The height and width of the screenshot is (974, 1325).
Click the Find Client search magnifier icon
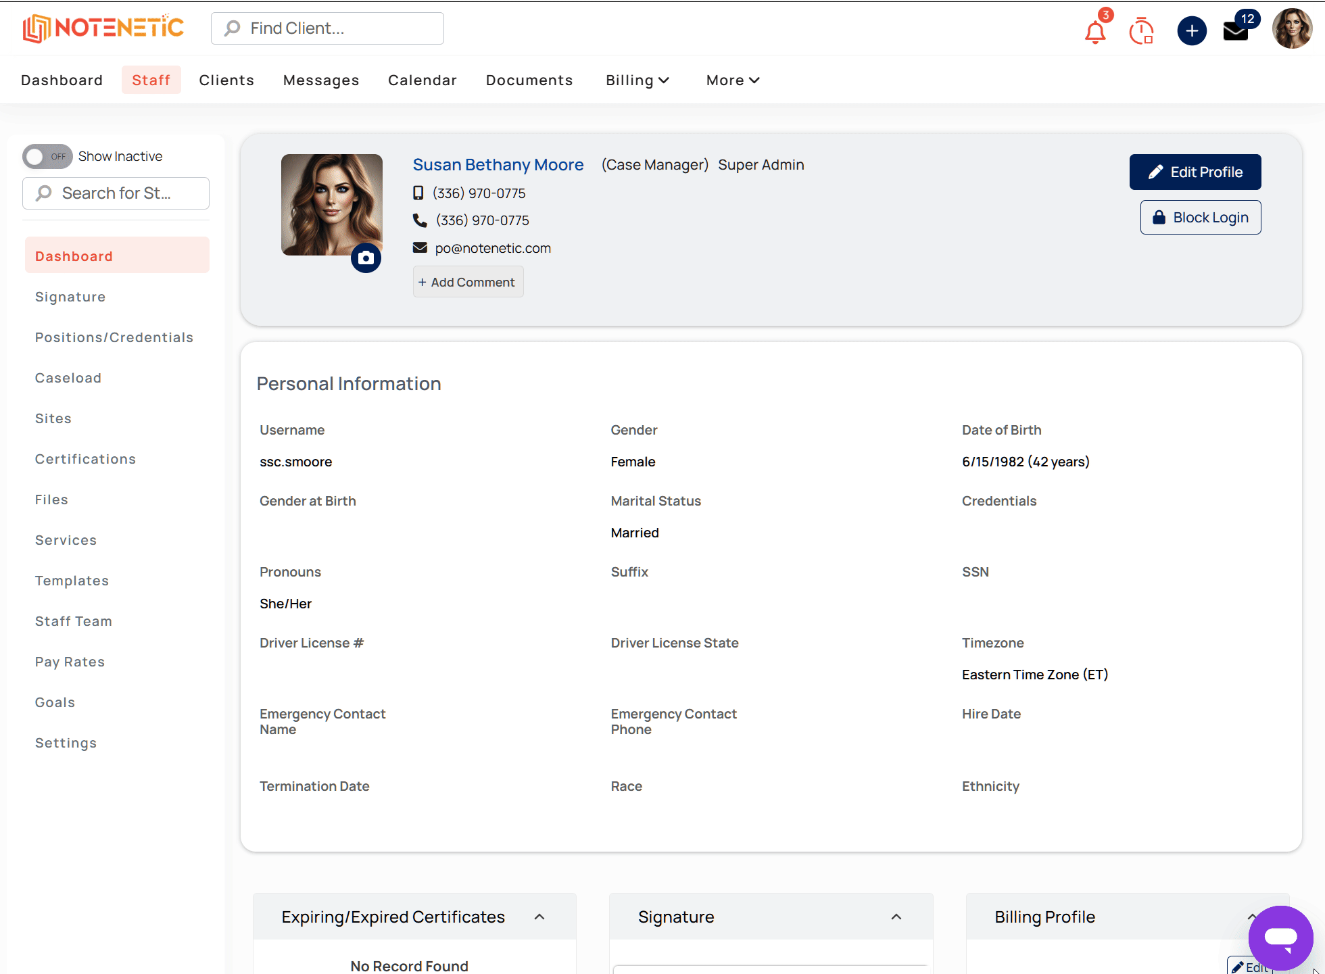[232, 28]
